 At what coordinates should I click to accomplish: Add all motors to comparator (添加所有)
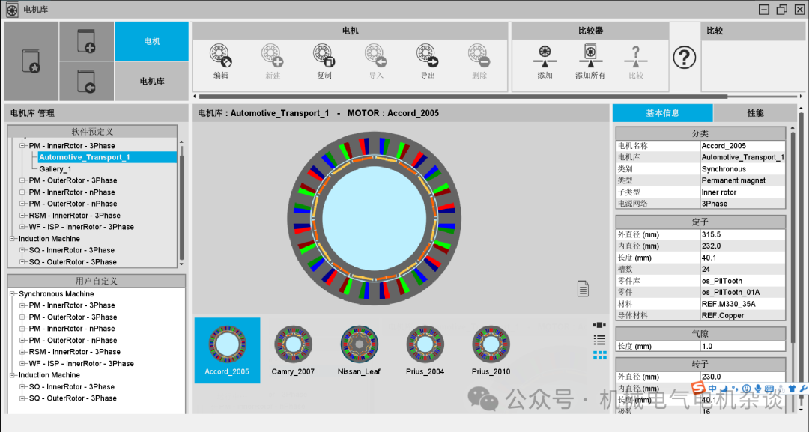pyautogui.click(x=590, y=57)
